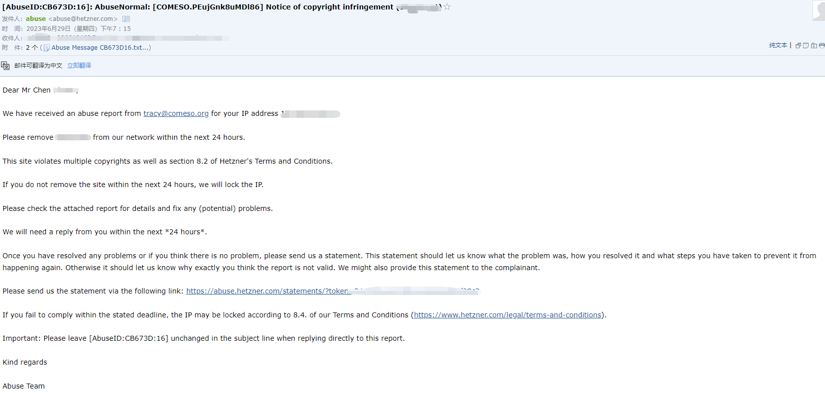Open Hetzner terms-and-conditions link
The image size is (825, 393).
[x=508, y=315]
